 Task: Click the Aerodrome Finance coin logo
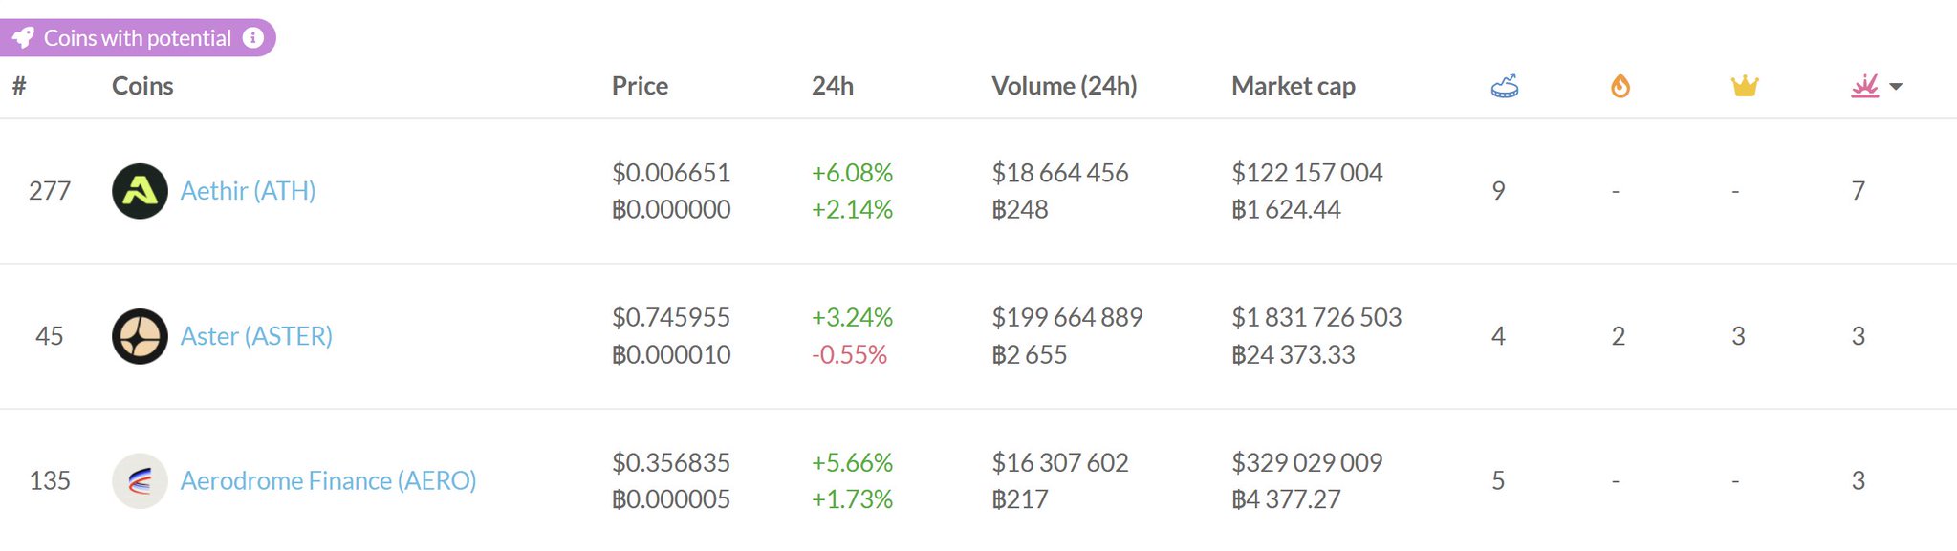pos(140,480)
